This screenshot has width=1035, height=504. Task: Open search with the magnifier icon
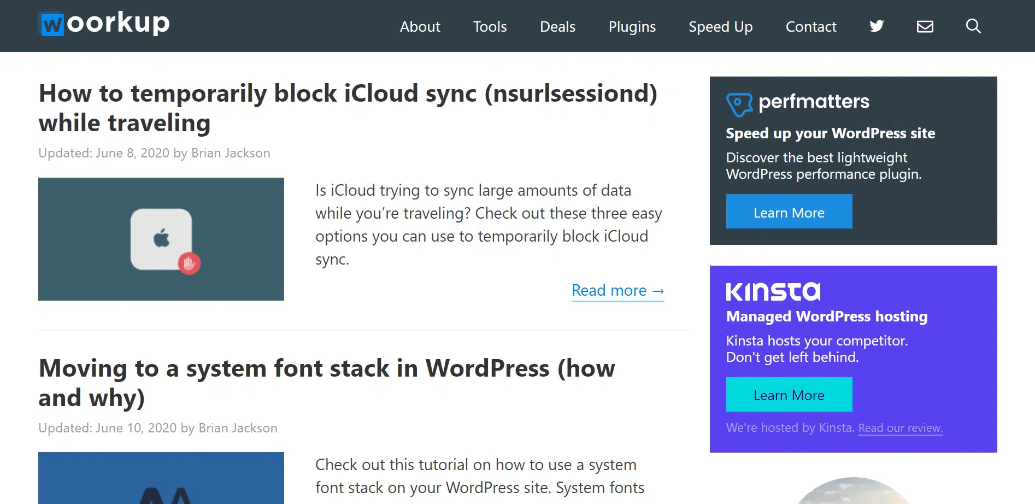point(973,26)
